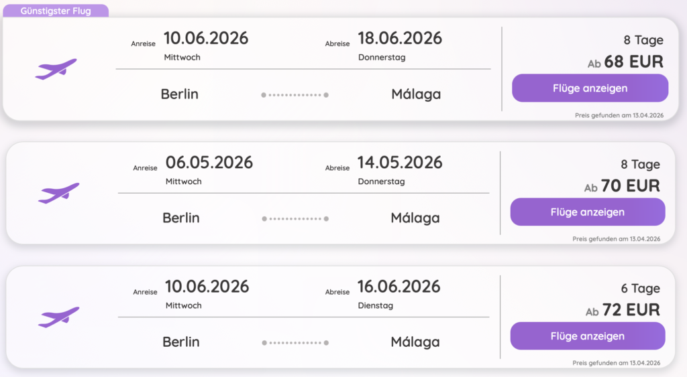Show flights for the 70 EUR offer
This screenshot has height=377, width=687.
pos(587,212)
